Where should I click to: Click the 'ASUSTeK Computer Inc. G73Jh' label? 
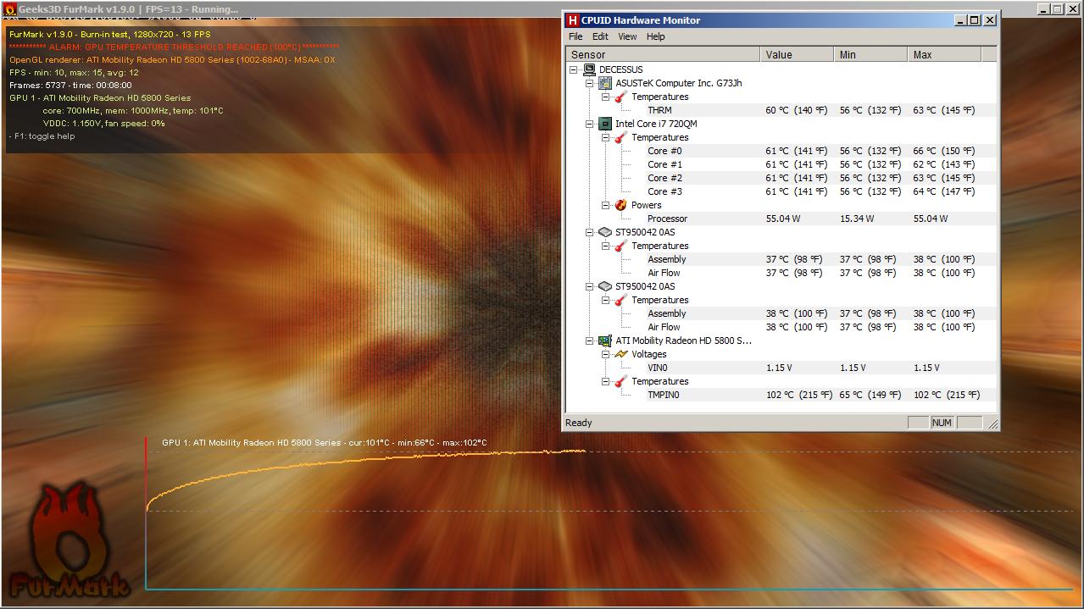679,83
